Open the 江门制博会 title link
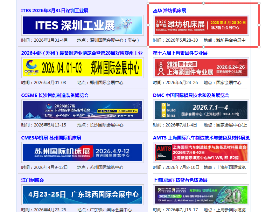 33,180
